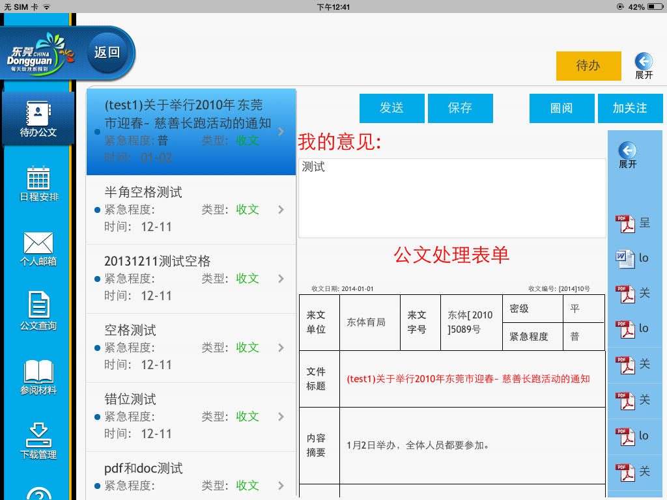Click the 1月2日举办 summary text
Screen dimensions: 667x500
point(418,445)
